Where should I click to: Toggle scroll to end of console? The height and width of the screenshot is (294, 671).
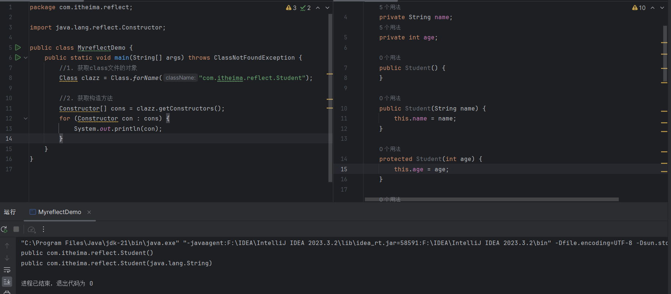tap(7, 282)
